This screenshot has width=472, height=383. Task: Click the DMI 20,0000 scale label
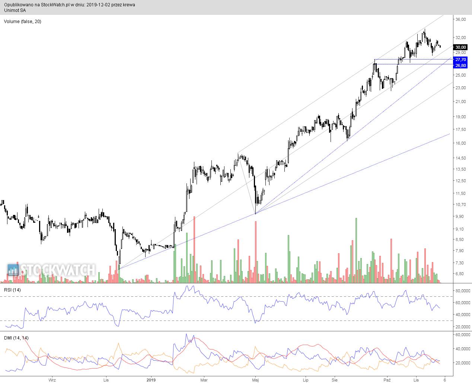click(x=463, y=363)
